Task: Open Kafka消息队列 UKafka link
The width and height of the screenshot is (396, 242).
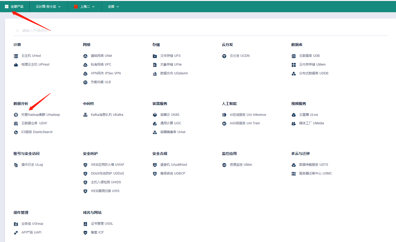Action: pos(107,115)
